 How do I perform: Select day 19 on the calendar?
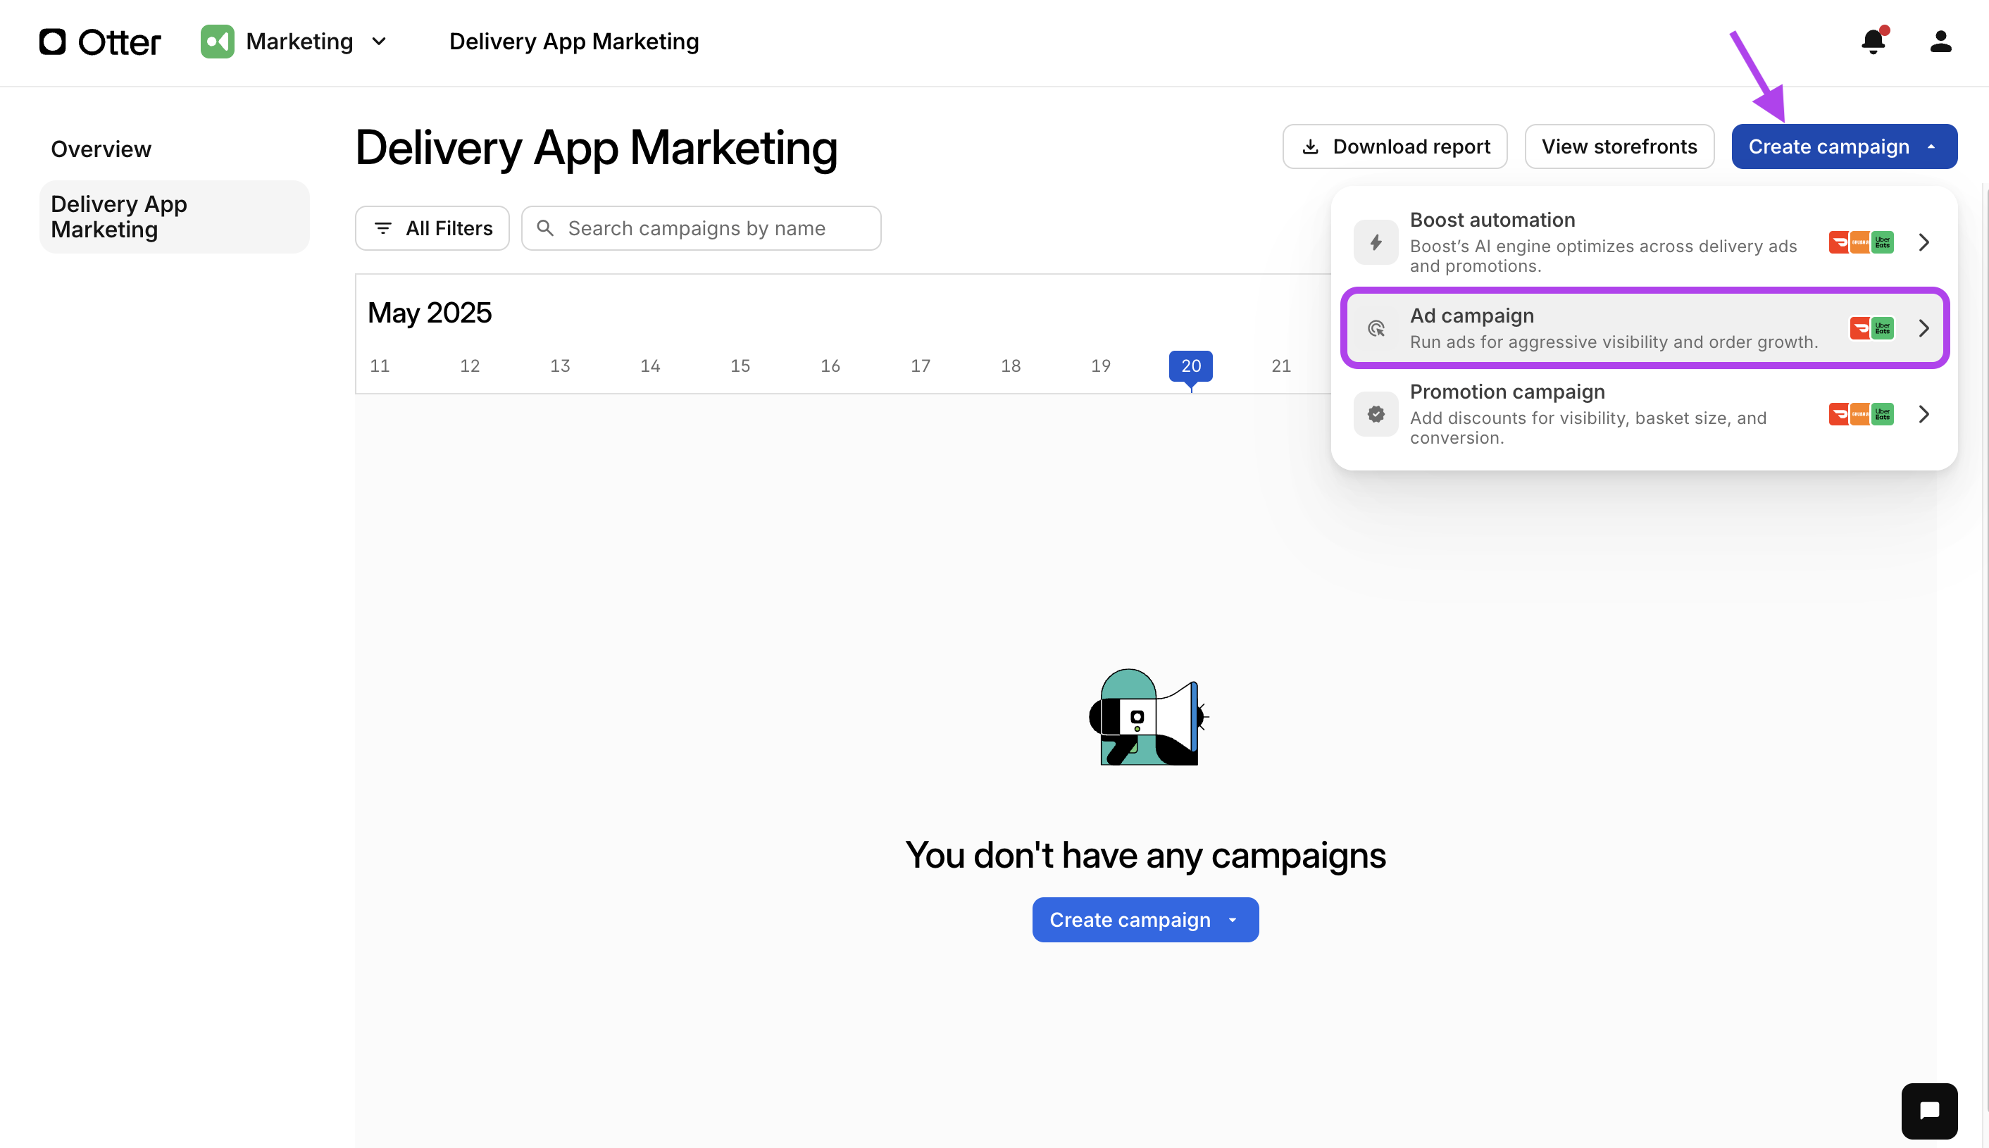point(1101,366)
